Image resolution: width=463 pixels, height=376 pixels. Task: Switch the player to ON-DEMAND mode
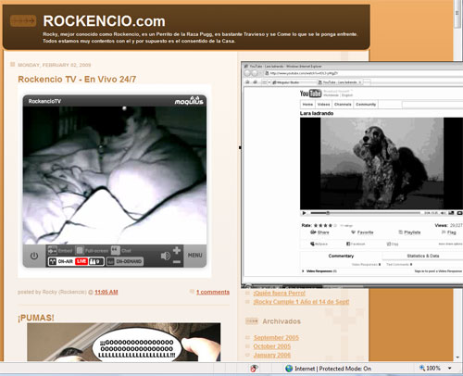point(125,261)
